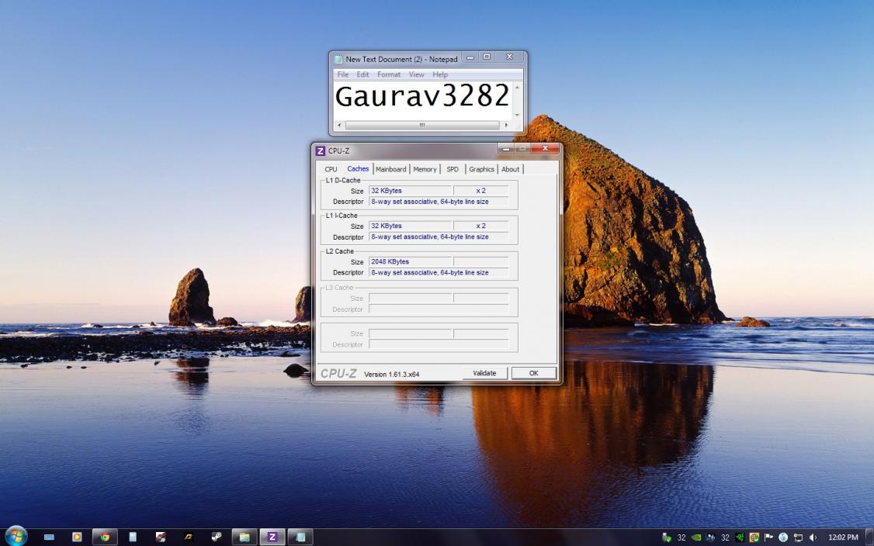
Task: Click the NVIDIA tray icon
Action: click(696, 537)
